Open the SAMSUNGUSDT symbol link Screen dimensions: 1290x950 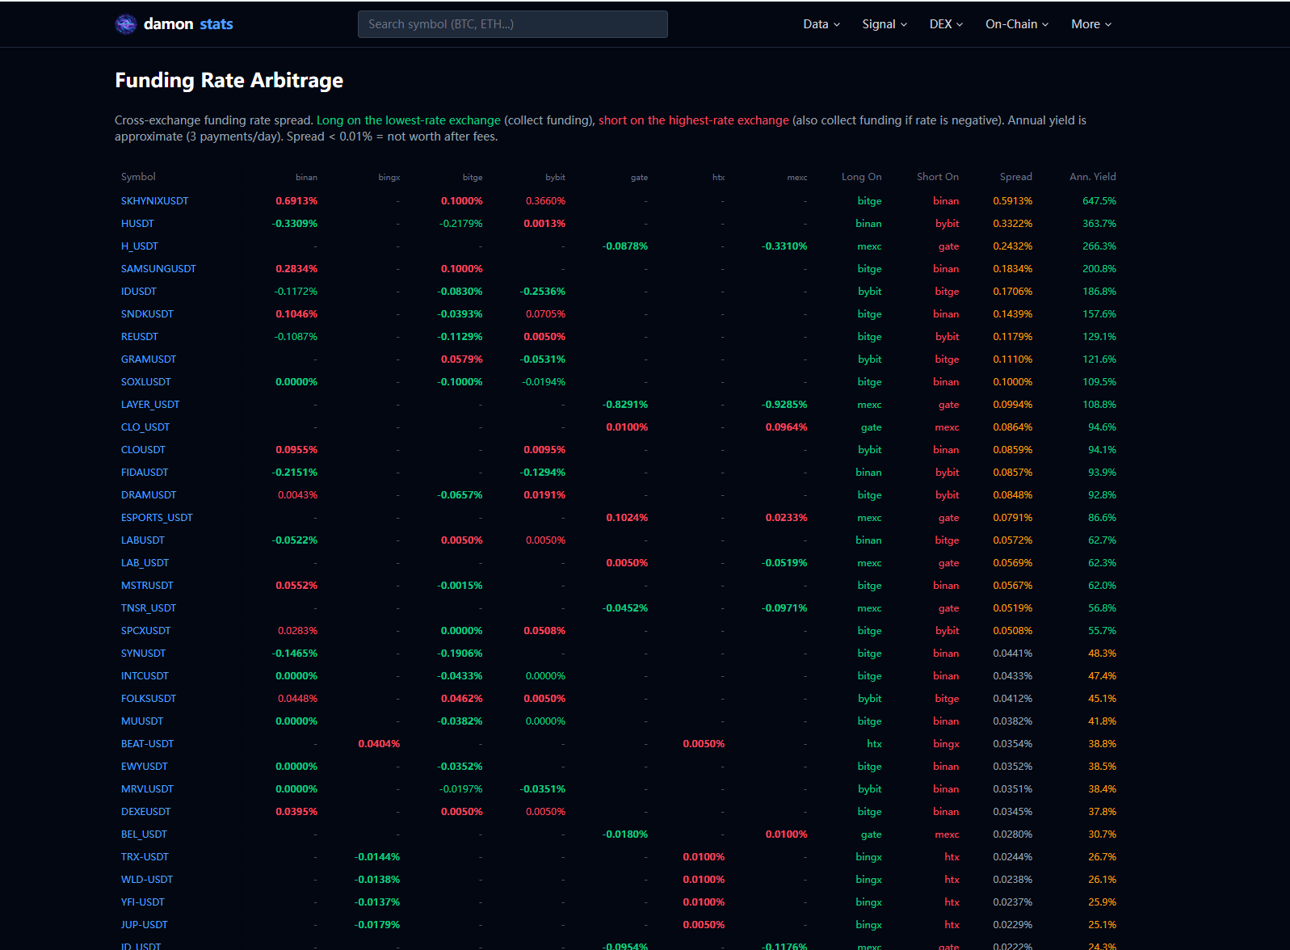158,269
